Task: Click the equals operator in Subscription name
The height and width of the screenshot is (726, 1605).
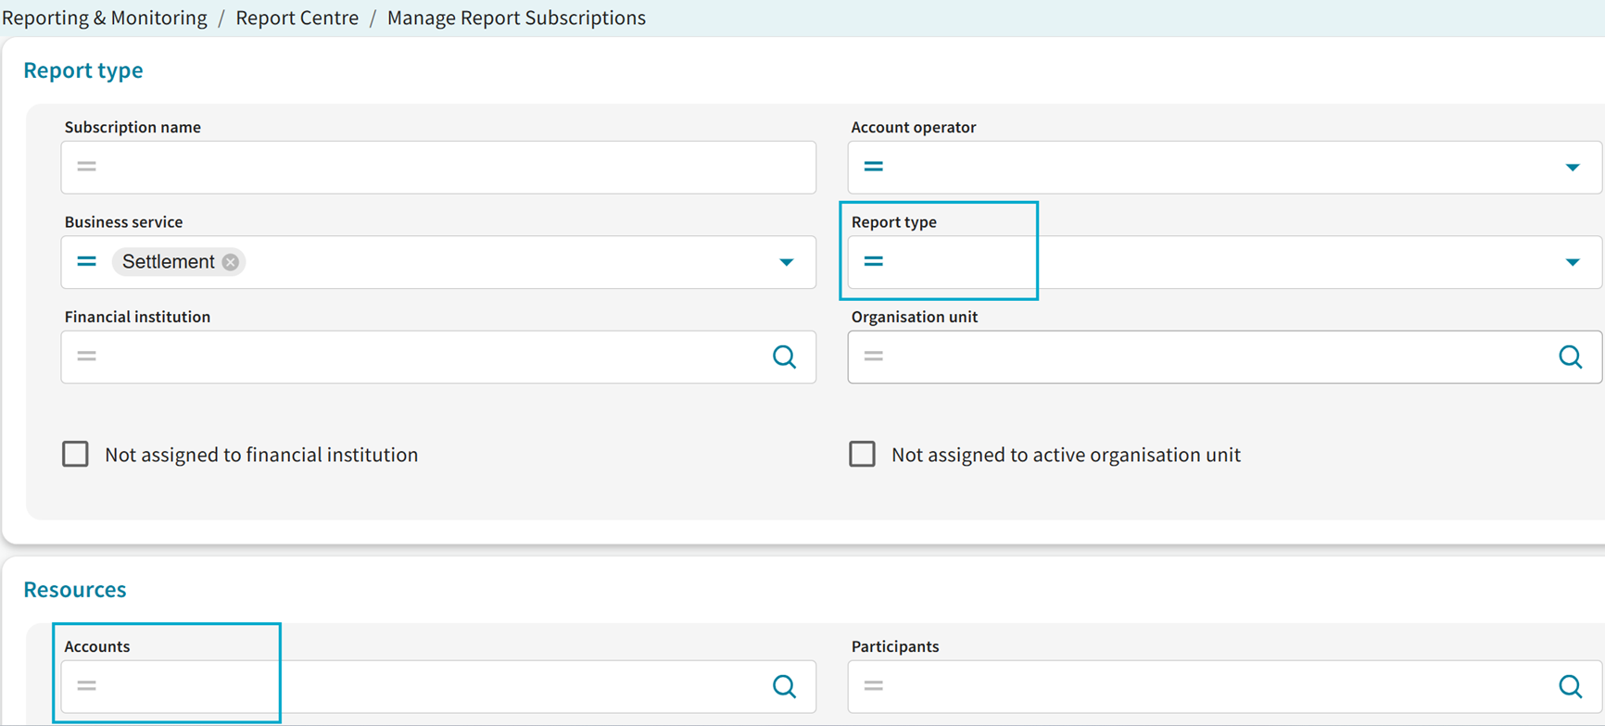Action: click(x=86, y=167)
